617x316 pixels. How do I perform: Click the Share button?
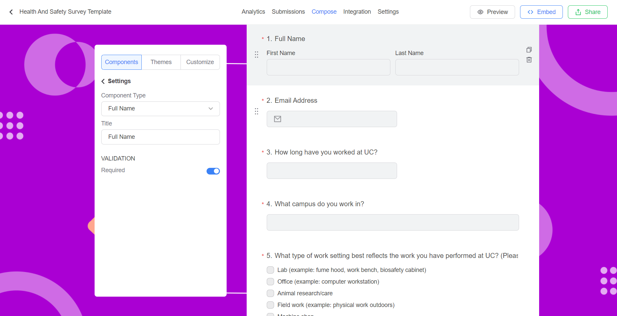(x=588, y=12)
